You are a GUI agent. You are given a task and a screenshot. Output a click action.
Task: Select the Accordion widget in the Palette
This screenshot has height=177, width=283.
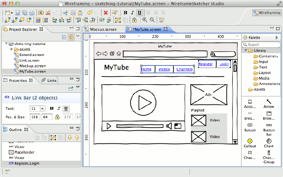pos(250,104)
